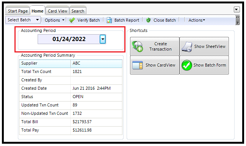Viewport: 246px width, 146px height.
Task: Click the $21793.57 total bill value
Action: tap(82, 122)
